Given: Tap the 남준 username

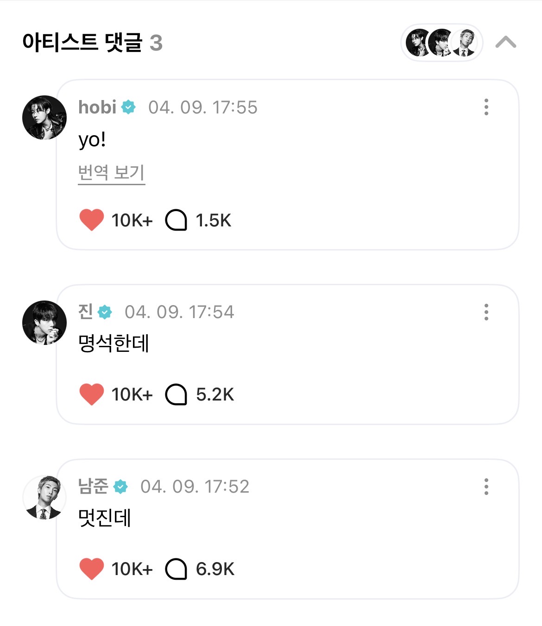Looking at the screenshot, I should (93, 487).
